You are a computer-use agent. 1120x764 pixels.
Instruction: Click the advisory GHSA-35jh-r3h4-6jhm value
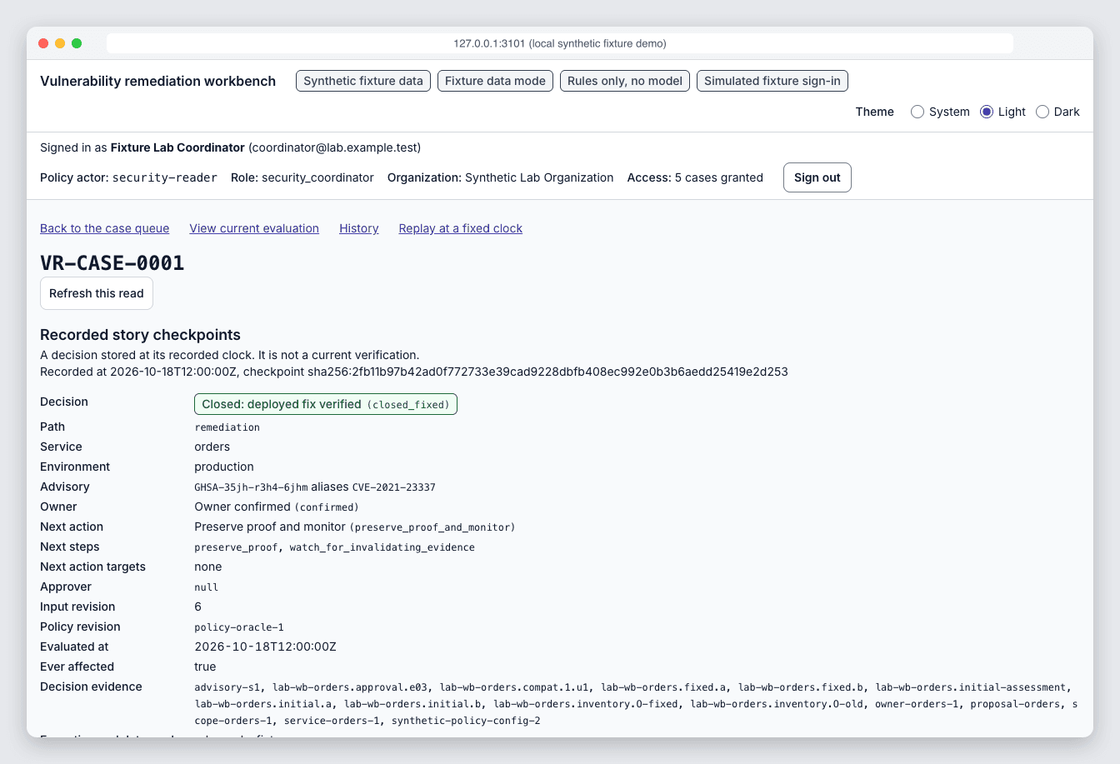[251, 487]
